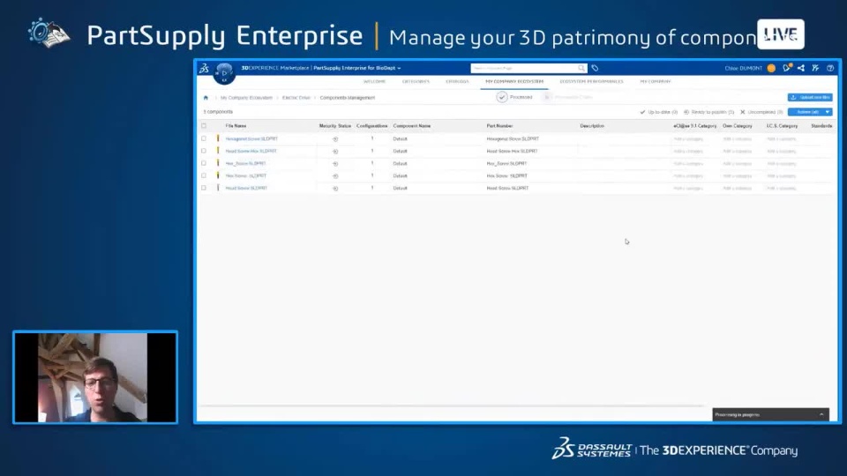
Task: Add Own Category for Head Screw Hex row
Action: [737, 152]
